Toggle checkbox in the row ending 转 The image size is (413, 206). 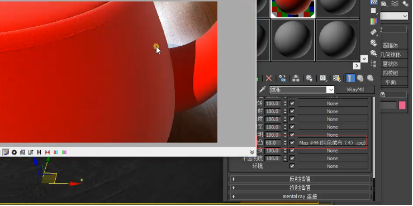coord(292,103)
